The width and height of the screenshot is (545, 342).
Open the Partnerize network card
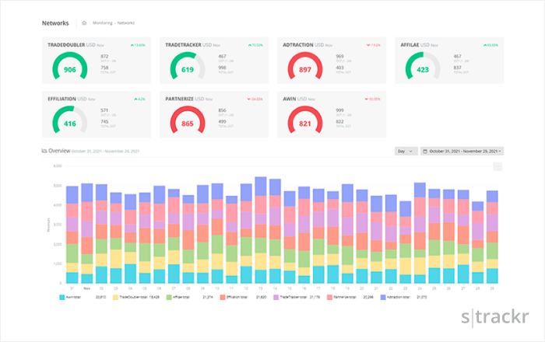coord(214,114)
